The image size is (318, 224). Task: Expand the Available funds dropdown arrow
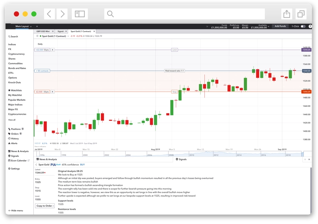(x=269, y=26)
